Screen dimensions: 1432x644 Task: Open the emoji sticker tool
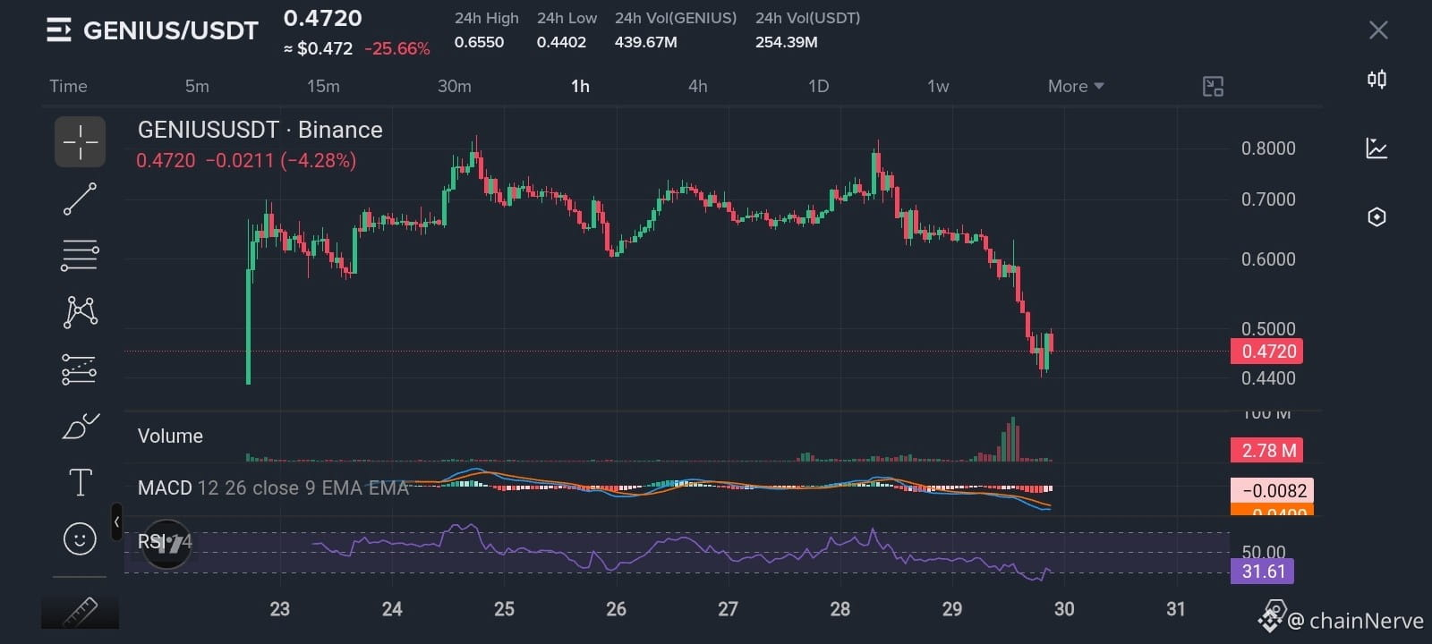[x=80, y=539]
